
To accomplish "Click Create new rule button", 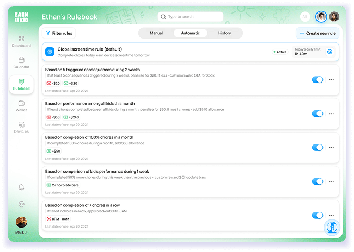I will pyautogui.click(x=318, y=33).
